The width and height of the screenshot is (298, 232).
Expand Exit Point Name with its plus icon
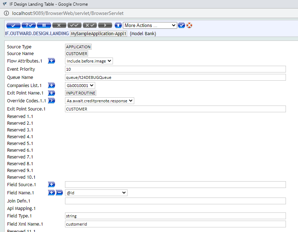pos(52,93)
